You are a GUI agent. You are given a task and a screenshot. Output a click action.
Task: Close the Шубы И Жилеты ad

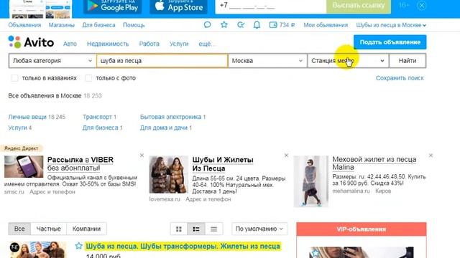(286, 156)
